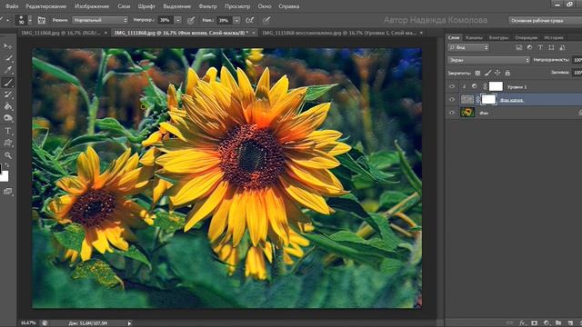This screenshot has height=327, width=582.
Task: Filter layers by pixel layers icon
Action: [x=519, y=47]
